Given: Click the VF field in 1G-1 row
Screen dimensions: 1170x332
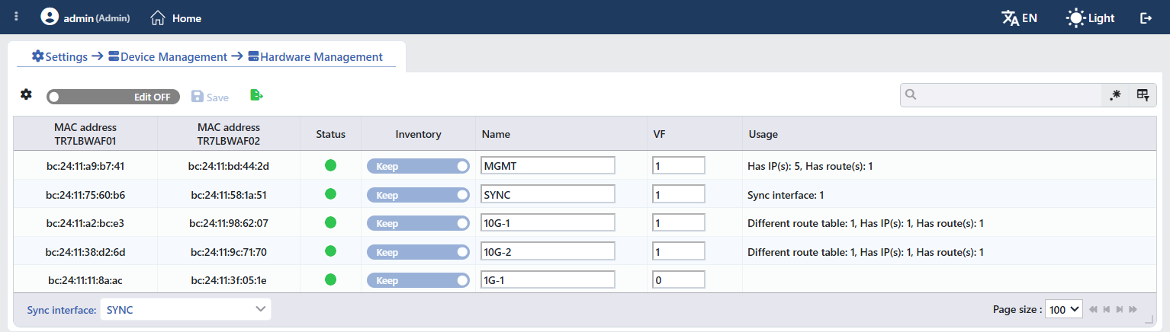Looking at the screenshot, I should pyautogui.click(x=679, y=280).
